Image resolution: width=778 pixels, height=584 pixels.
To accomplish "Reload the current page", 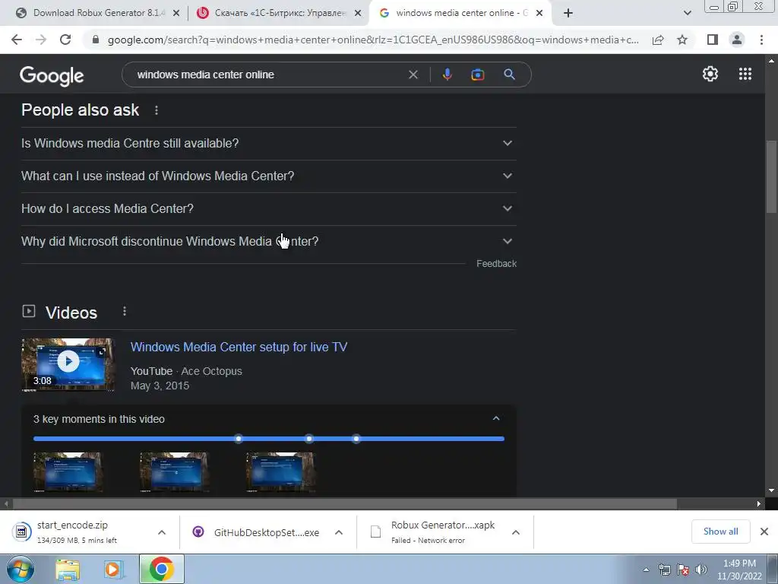I will (65, 40).
